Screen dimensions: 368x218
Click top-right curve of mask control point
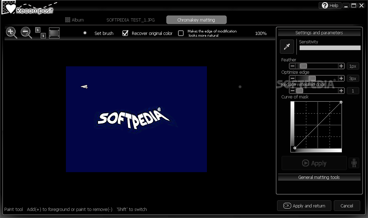click(x=341, y=102)
